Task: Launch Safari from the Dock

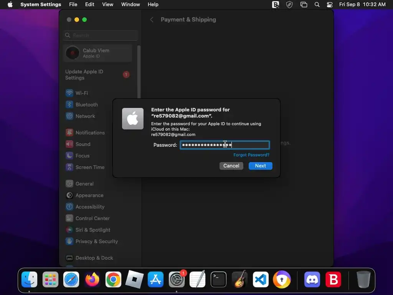Action: (71, 280)
